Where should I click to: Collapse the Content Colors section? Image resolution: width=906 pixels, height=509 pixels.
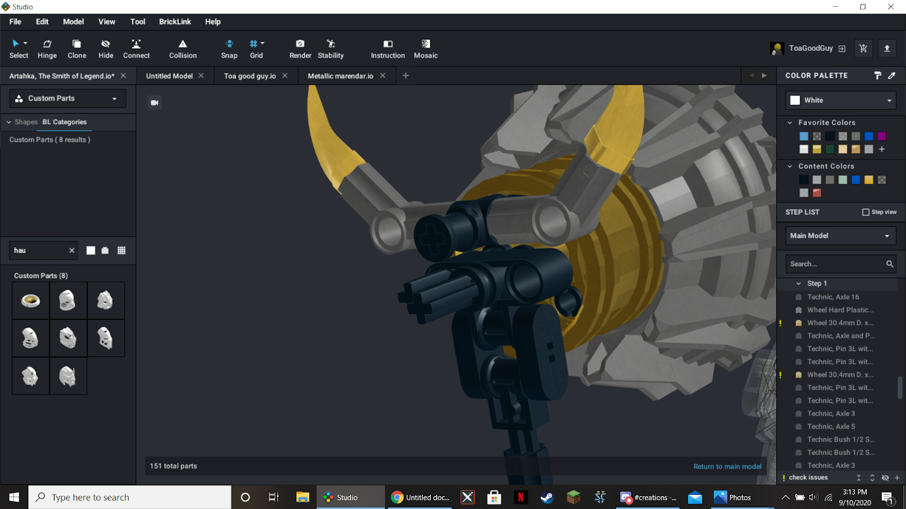pyautogui.click(x=790, y=166)
